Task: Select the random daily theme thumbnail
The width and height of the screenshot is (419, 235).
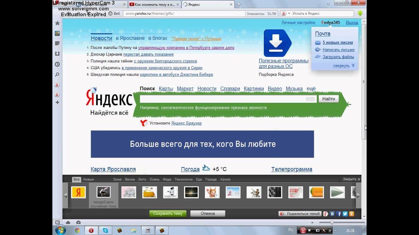Action: tap(103, 192)
